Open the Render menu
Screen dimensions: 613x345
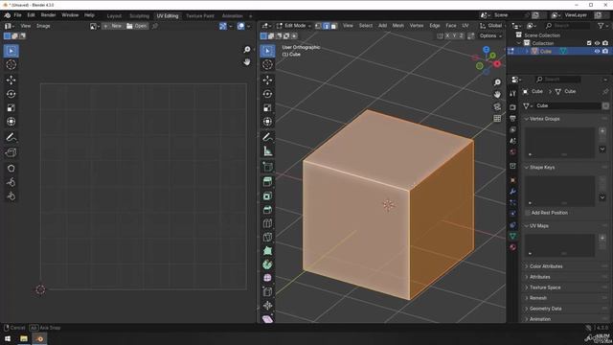click(49, 15)
